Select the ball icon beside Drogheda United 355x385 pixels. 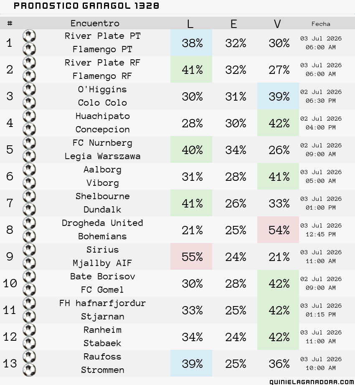29,223
